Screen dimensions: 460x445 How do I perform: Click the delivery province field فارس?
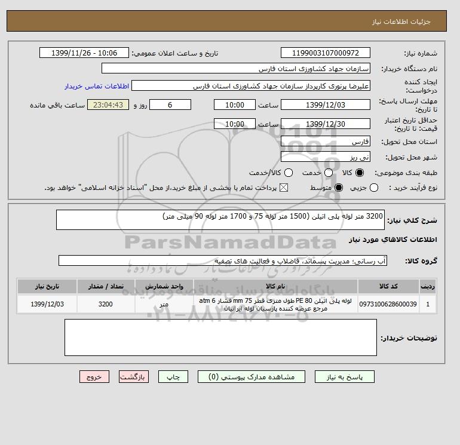(326, 141)
